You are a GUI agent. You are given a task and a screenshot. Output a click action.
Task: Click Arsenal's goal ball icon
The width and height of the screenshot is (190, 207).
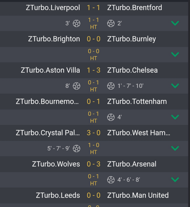click(111, 180)
